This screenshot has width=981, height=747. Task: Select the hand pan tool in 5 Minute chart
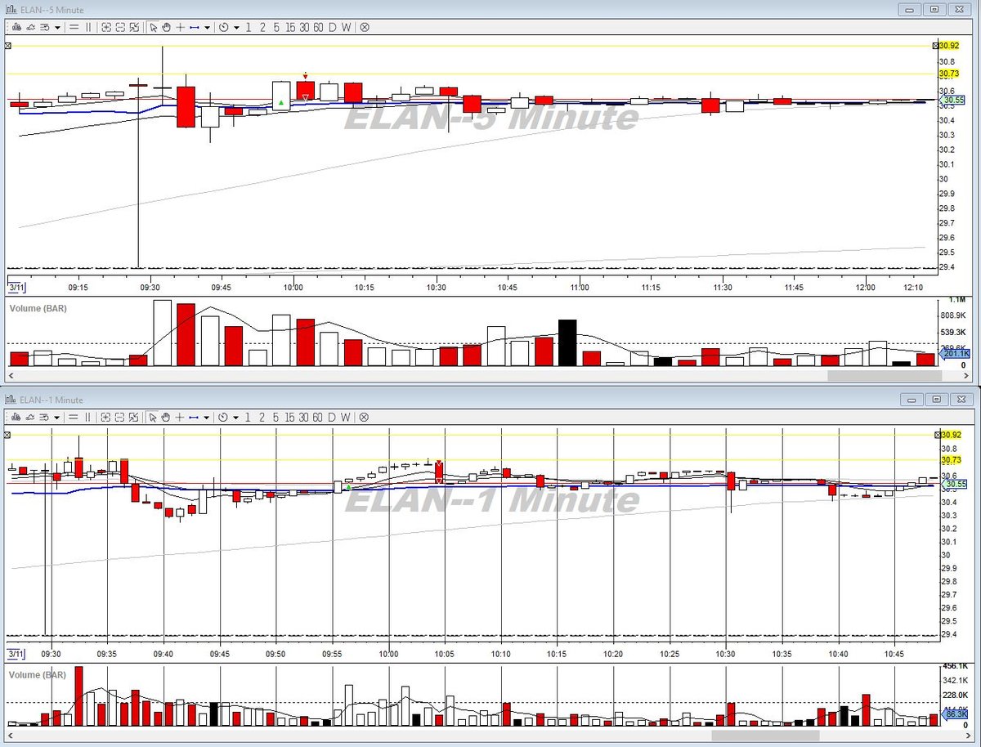(166, 28)
